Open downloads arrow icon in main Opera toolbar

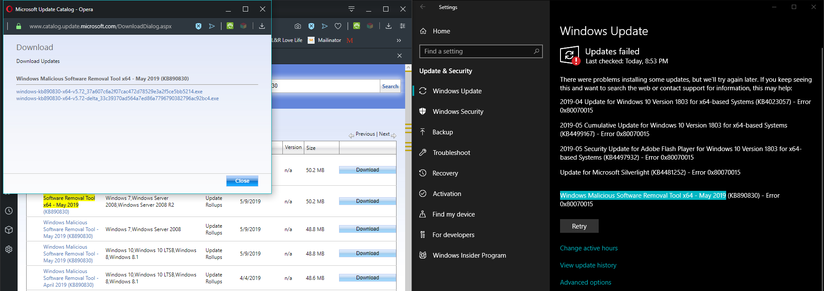pos(388,26)
